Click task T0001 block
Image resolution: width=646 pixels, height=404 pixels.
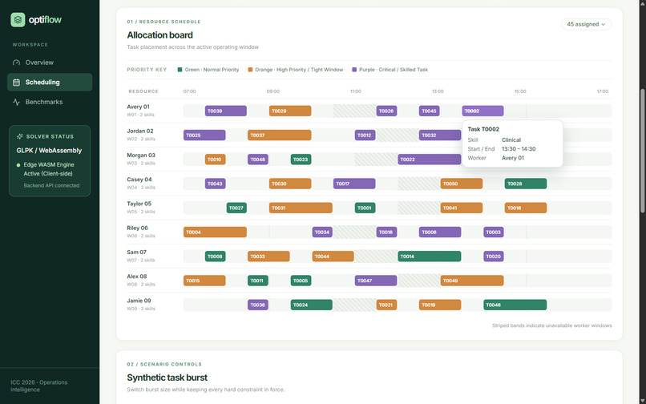point(365,208)
